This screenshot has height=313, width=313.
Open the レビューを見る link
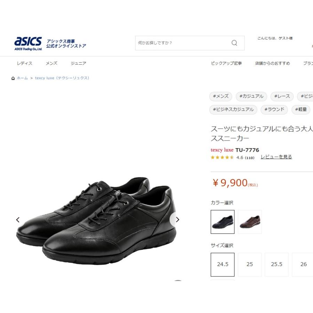pos(276,157)
